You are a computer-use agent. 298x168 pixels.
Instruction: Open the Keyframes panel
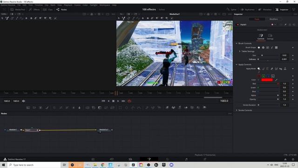247,9
